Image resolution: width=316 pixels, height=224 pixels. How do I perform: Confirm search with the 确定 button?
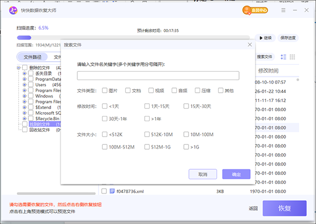pyautogui.click(x=236, y=174)
